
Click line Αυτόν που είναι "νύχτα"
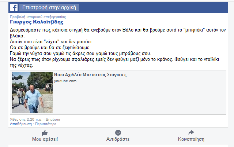point(51,42)
